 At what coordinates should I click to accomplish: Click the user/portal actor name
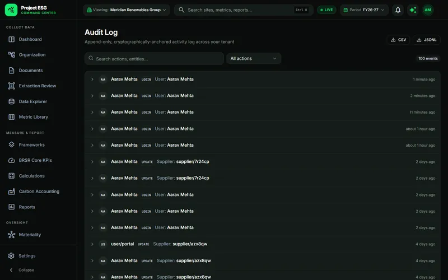122,244
